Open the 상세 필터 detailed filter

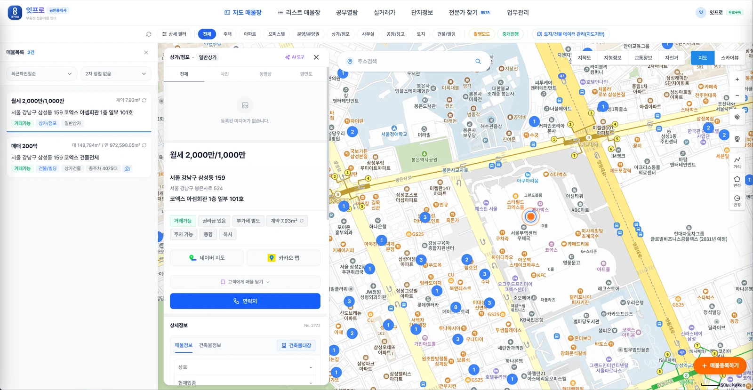tap(174, 34)
